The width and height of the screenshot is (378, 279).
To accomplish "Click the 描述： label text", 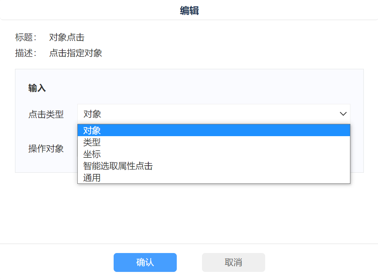I will [x=26, y=53].
